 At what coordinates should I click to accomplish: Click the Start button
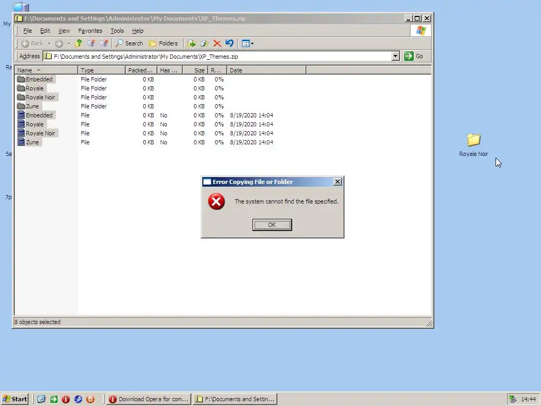pos(14,399)
